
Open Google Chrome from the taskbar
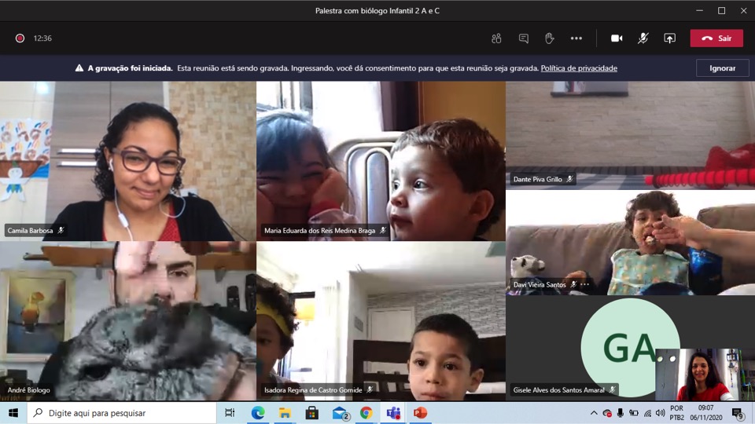click(x=366, y=413)
